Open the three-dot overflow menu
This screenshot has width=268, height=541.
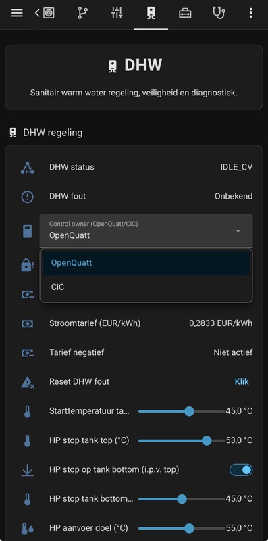pyautogui.click(x=250, y=13)
